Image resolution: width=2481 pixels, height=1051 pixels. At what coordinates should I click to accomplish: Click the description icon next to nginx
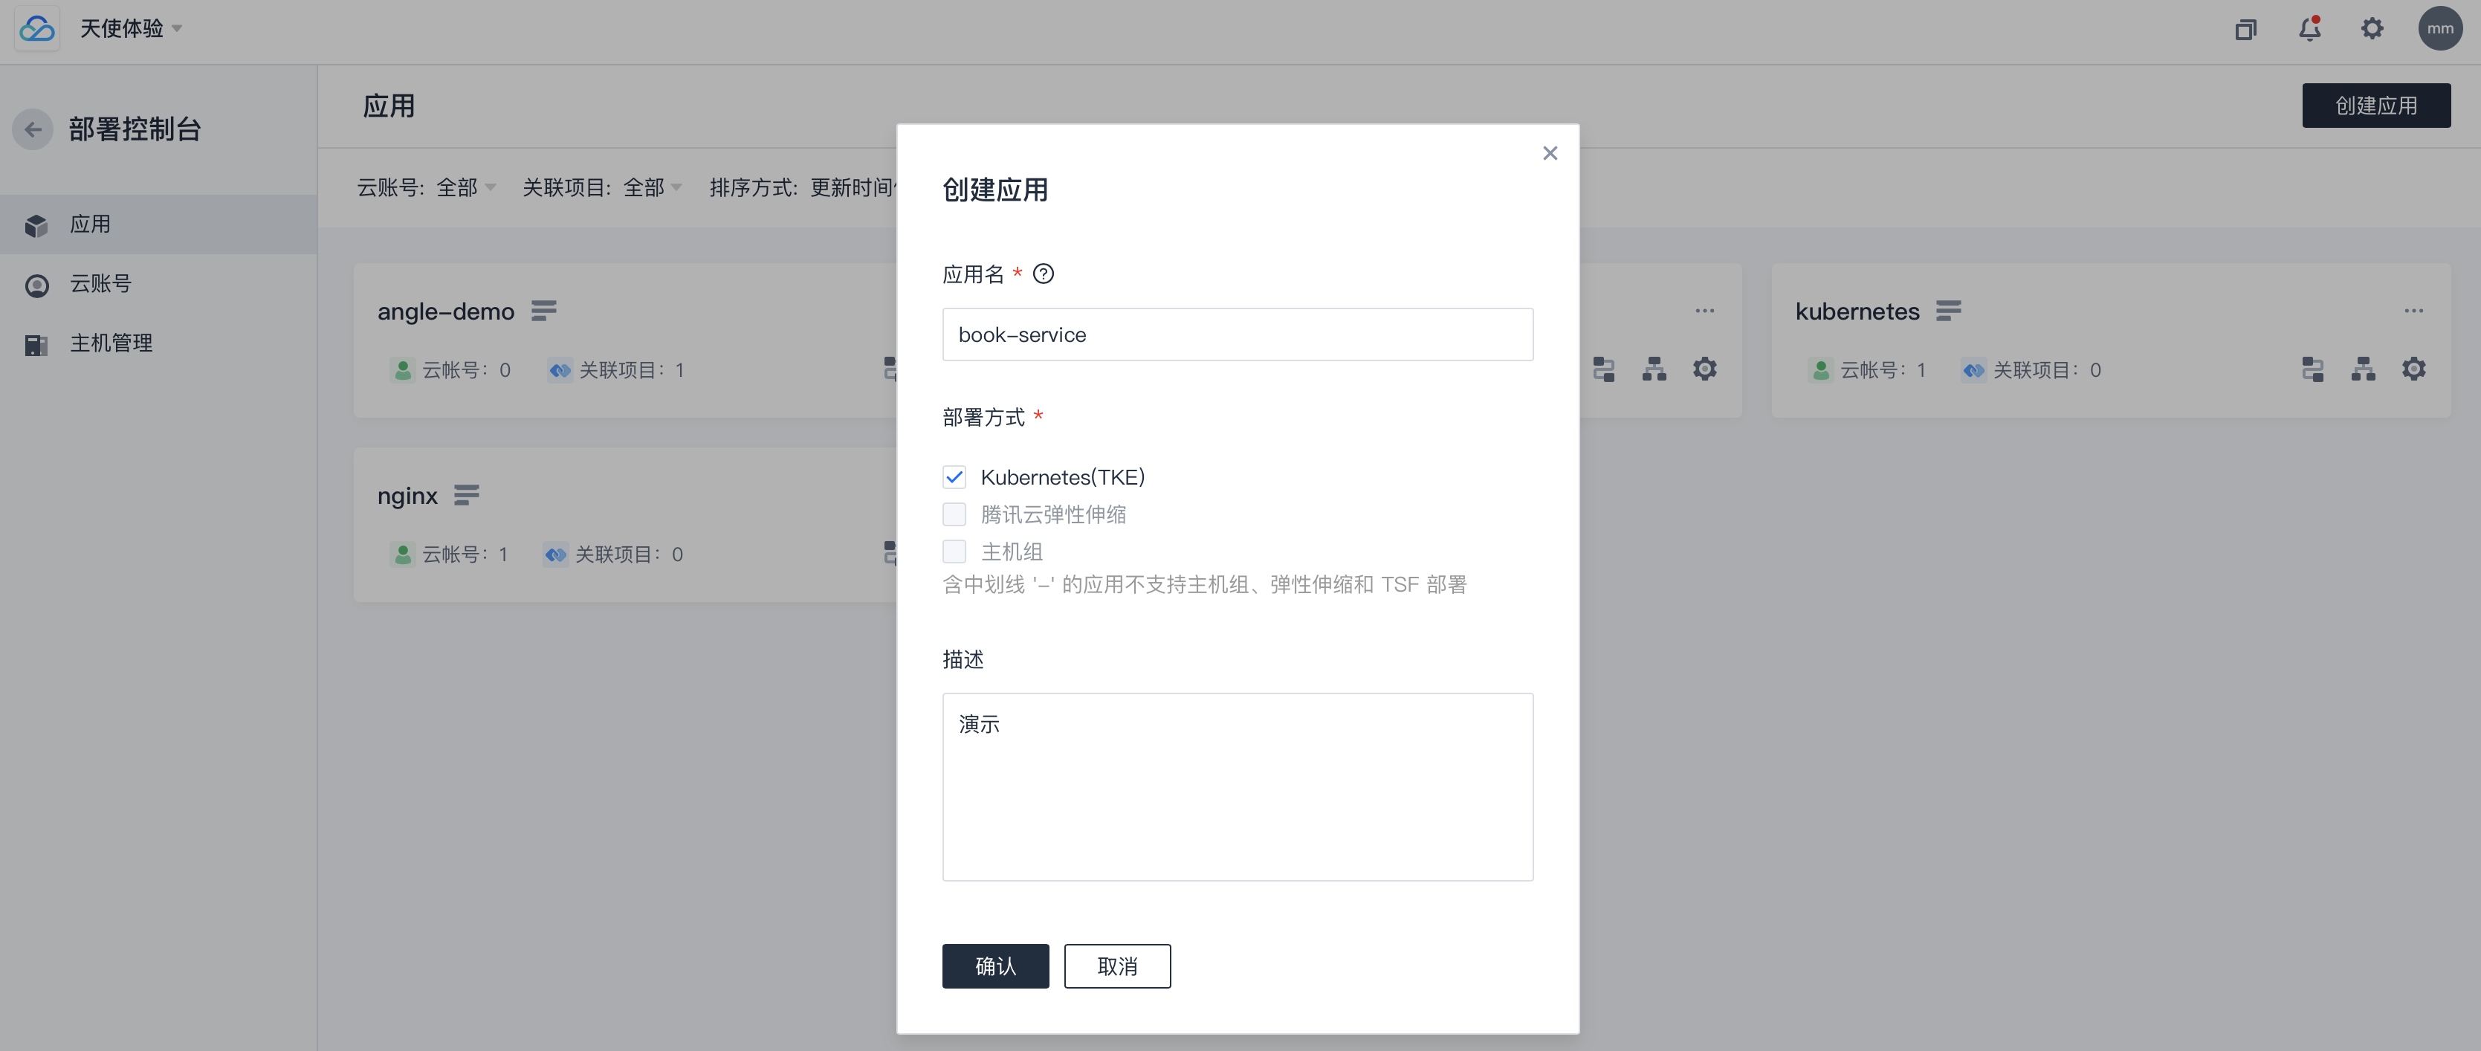[466, 495]
